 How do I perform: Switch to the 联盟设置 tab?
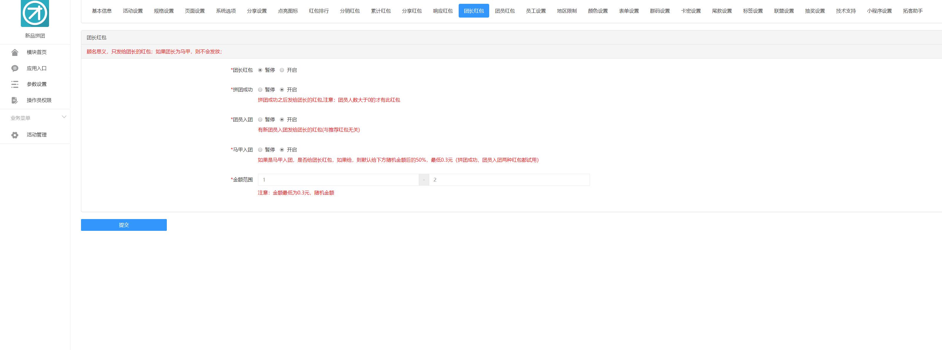784,11
